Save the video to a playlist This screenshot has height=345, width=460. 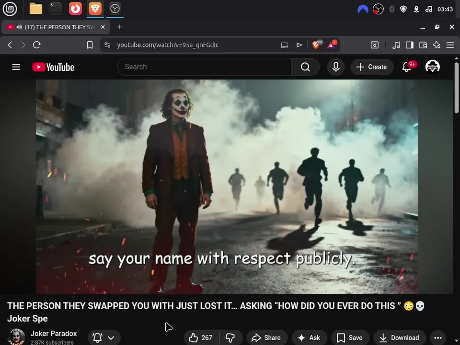pos(350,338)
